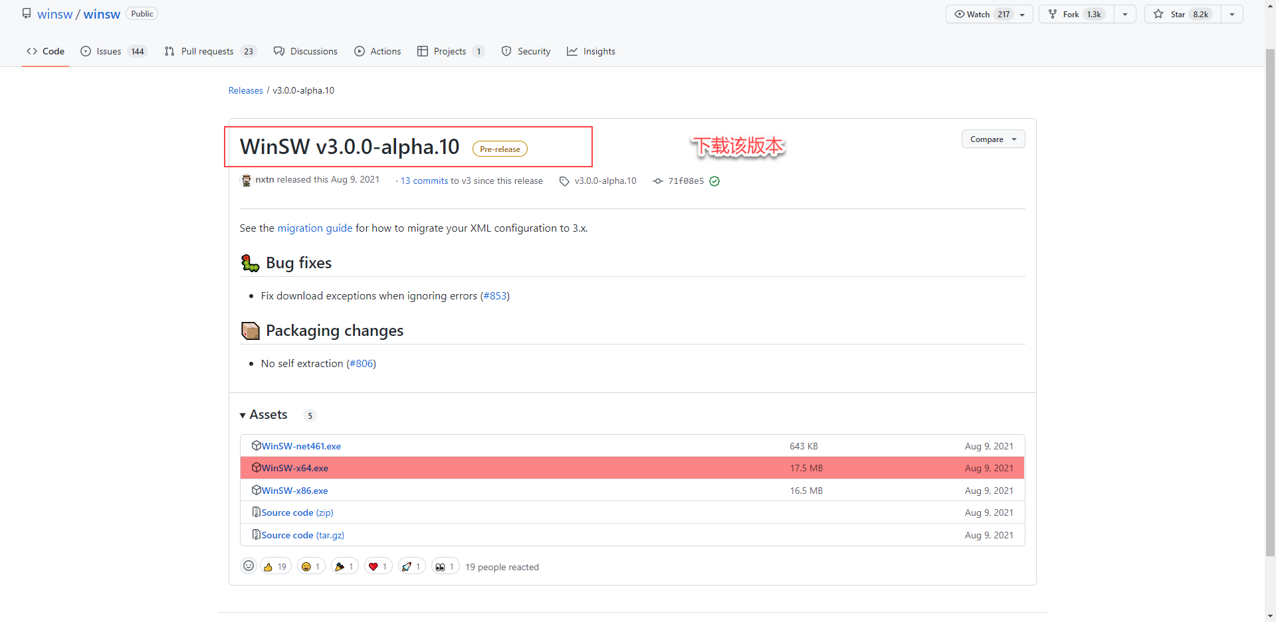This screenshot has height=622, width=1276.
Task: Star the winsw repository
Action: (1183, 14)
